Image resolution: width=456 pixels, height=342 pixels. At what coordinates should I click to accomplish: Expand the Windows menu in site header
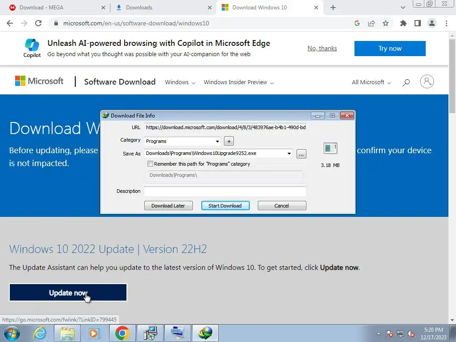coord(180,82)
